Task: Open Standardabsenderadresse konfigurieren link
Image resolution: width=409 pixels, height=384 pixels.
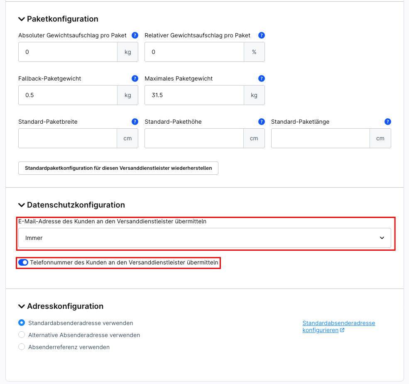Action: [338, 323]
